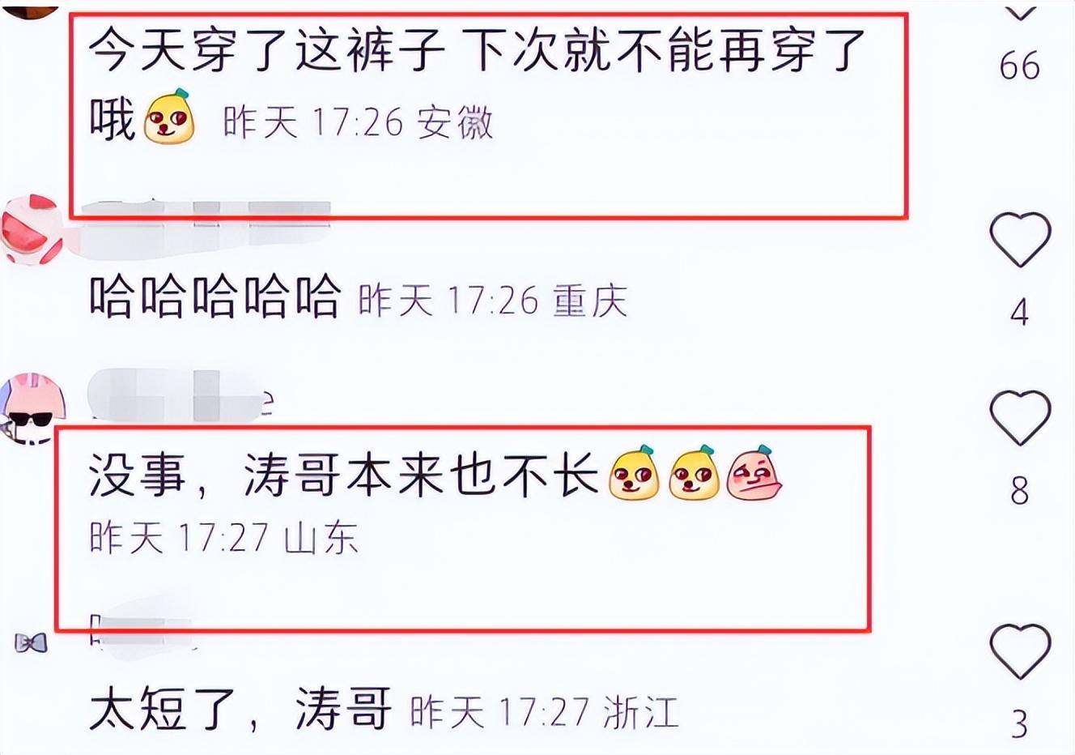
Task: Tap the 3 likes count
Action: tap(1020, 723)
